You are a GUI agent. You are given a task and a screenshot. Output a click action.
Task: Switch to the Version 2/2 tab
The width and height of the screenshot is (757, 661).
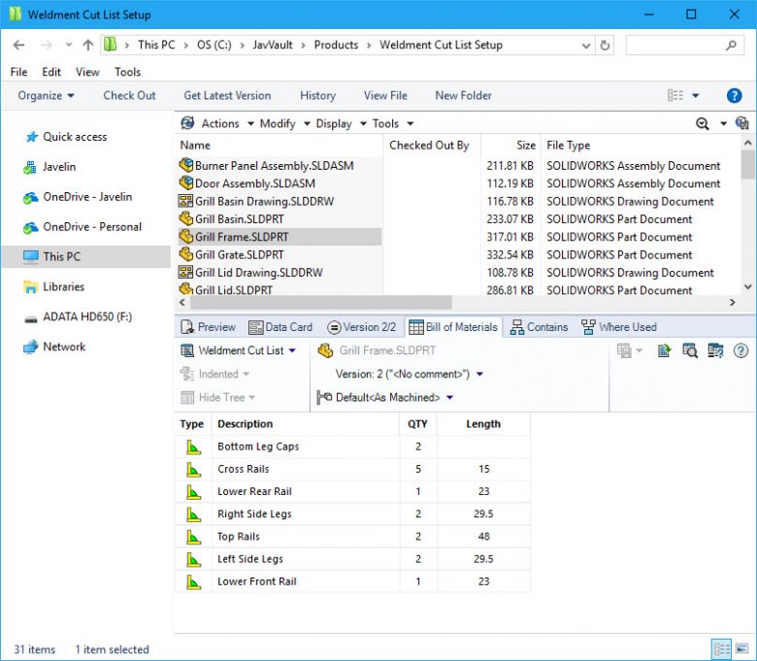coord(361,327)
